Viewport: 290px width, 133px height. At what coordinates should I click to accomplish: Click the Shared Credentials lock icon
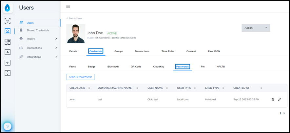coord(21,30)
